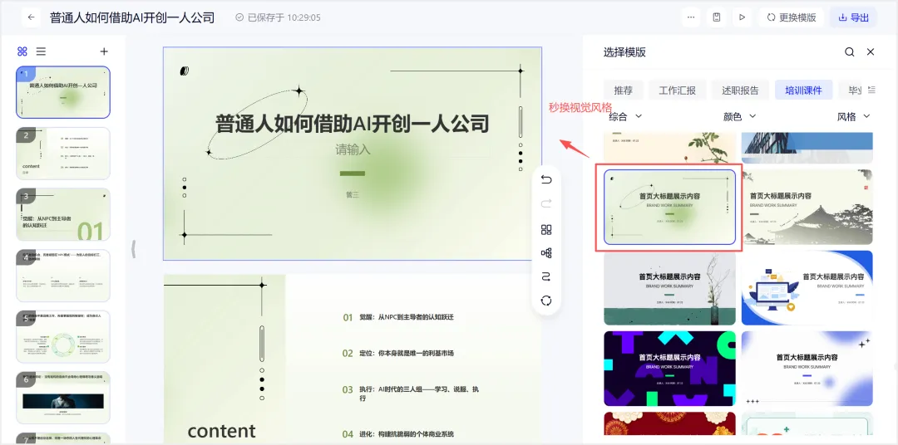Image resolution: width=898 pixels, height=445 pixels.
Task: Click the circular refresh icon
Action: pyautogui.click(x=546, y=301)
